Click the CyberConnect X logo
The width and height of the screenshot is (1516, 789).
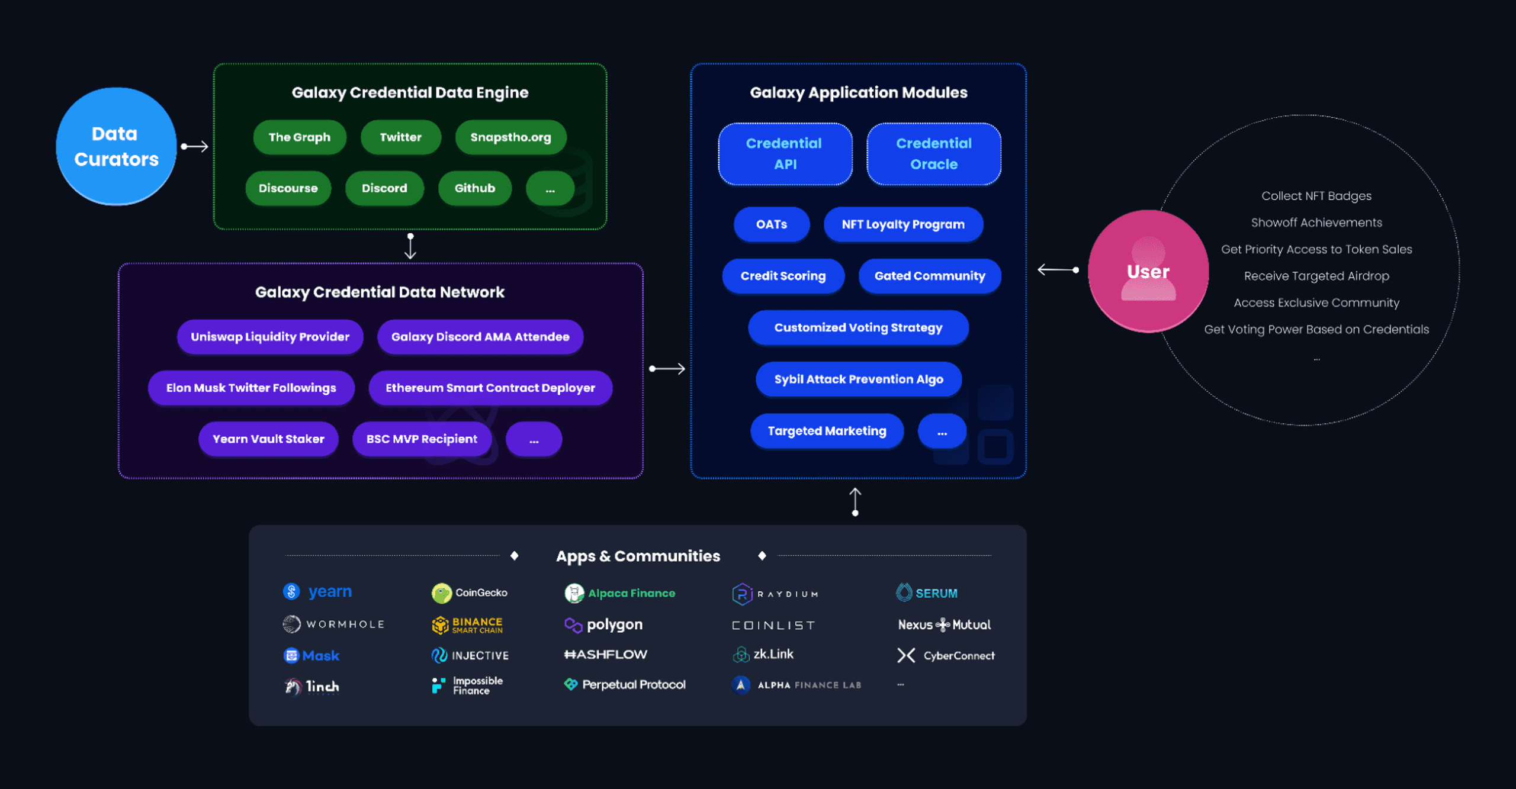[906, 655]
